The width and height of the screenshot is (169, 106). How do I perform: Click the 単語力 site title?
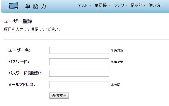36,6
